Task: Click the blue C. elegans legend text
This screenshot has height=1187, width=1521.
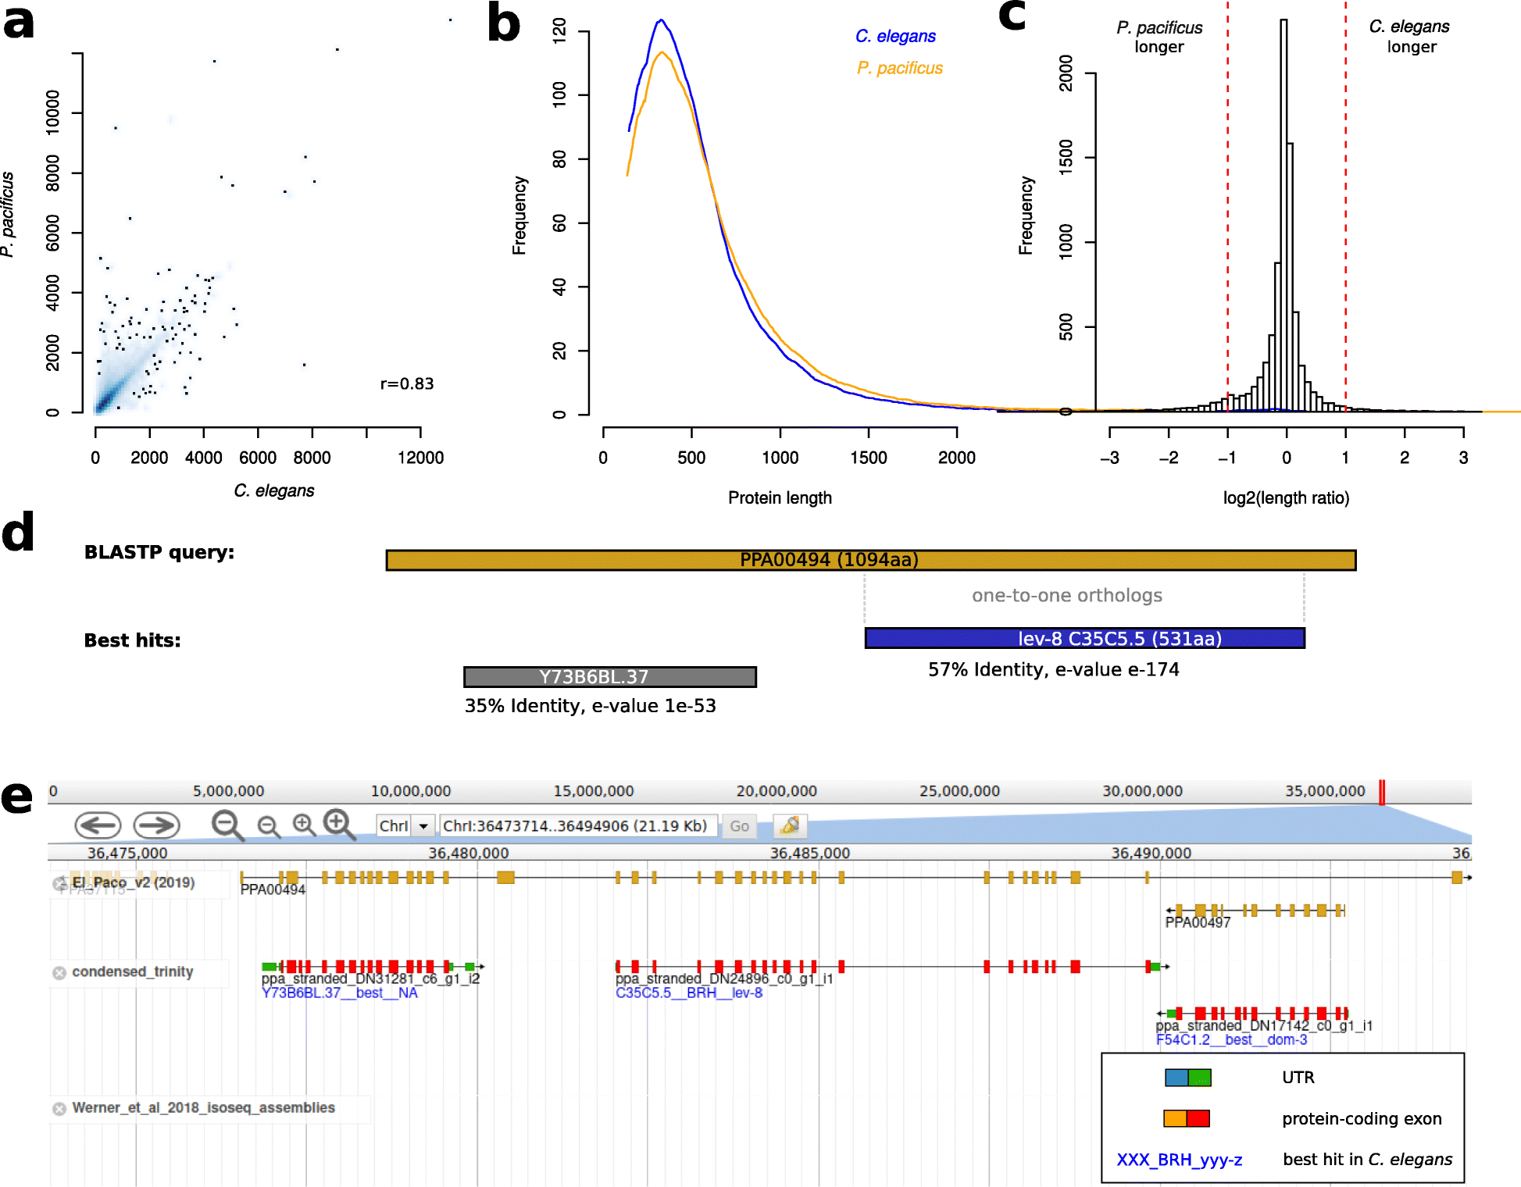Action: point(895,36)
